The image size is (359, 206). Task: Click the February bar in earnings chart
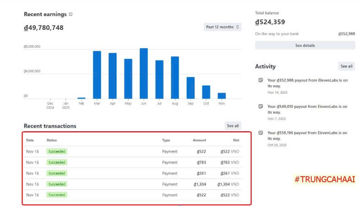point(81,98)
